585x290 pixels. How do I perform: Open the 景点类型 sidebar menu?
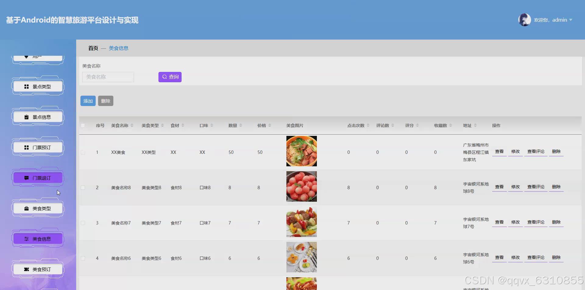pyautogui.click(x=38, y=87)
